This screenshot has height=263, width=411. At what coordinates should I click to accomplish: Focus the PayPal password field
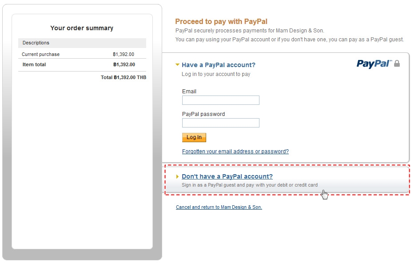(220, 123)
